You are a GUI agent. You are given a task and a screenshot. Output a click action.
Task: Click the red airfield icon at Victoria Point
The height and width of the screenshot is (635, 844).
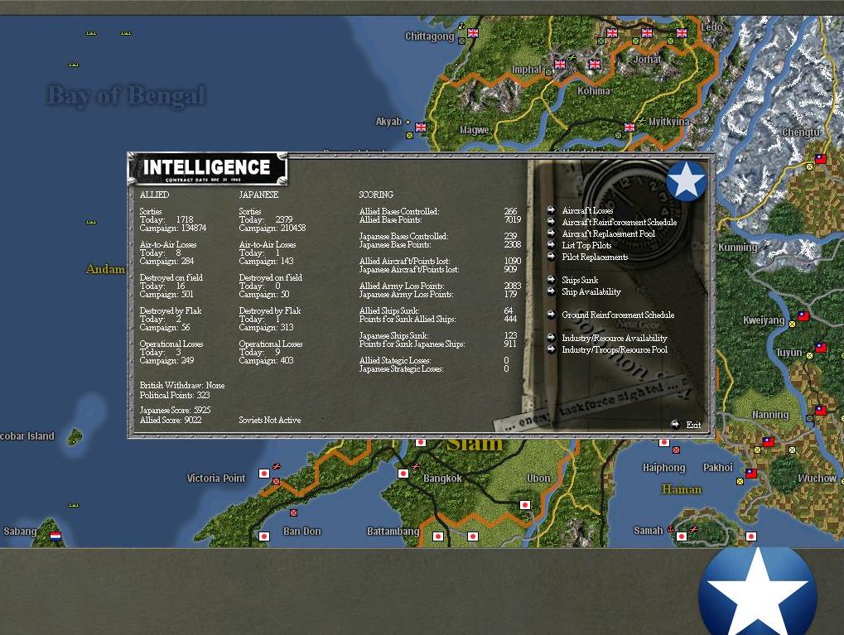276,467
